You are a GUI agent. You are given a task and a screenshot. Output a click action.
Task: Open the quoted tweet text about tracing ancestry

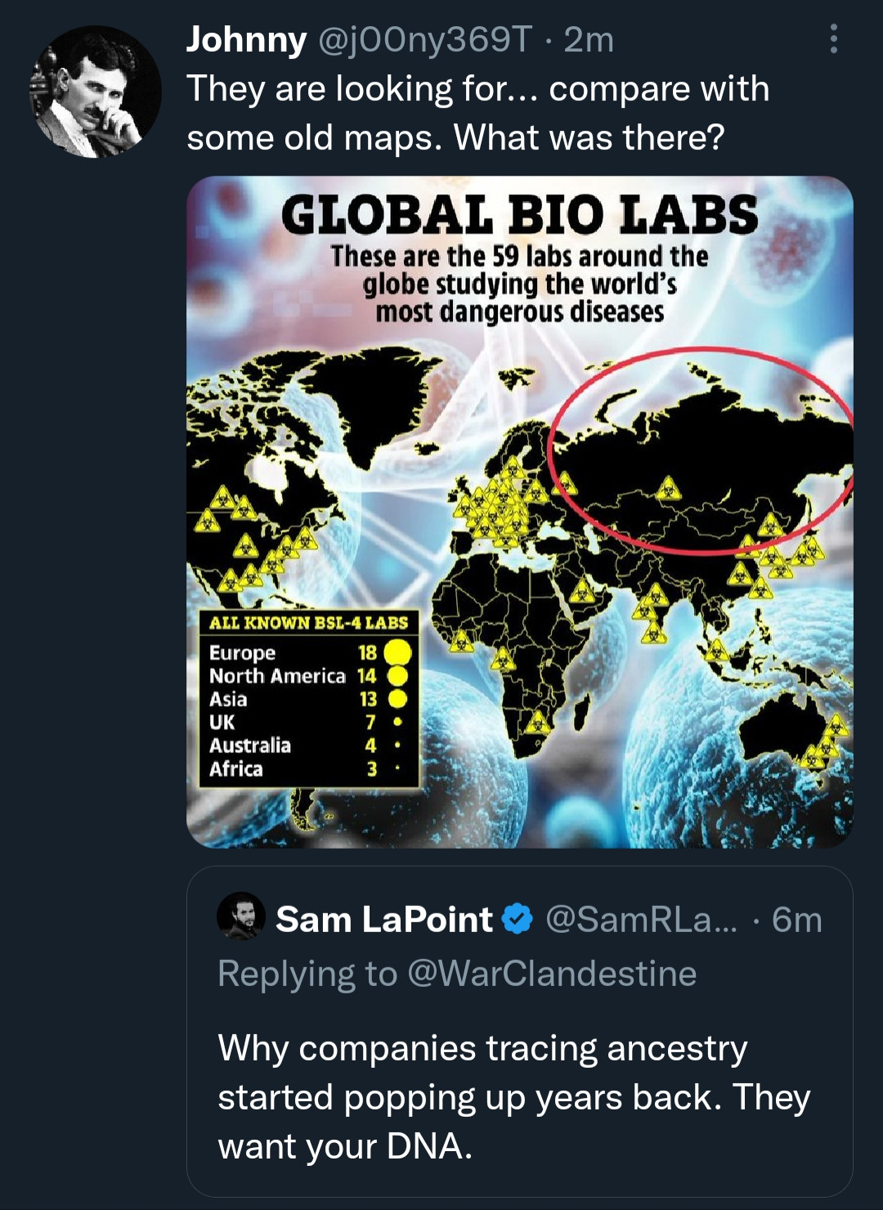coord(513,1096)
